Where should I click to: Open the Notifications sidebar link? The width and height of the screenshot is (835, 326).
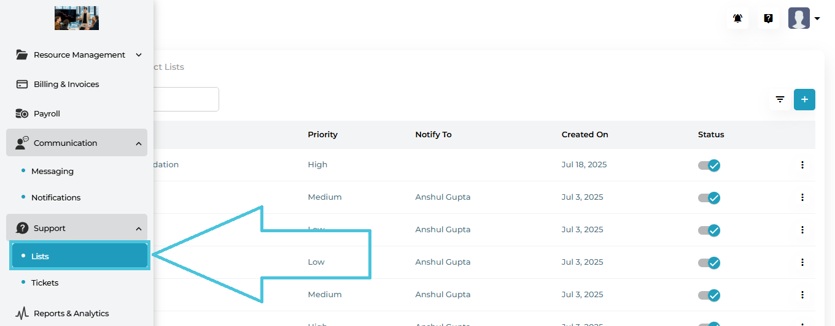[x=56, y=197]
